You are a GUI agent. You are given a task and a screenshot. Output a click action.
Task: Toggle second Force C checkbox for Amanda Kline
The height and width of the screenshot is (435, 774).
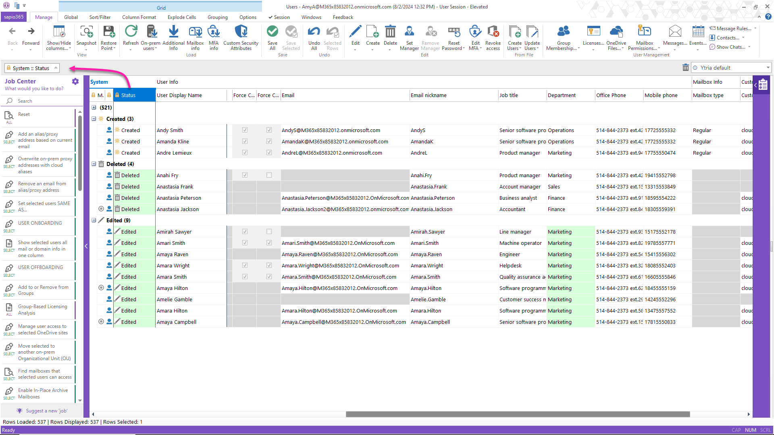pos(269,141)
